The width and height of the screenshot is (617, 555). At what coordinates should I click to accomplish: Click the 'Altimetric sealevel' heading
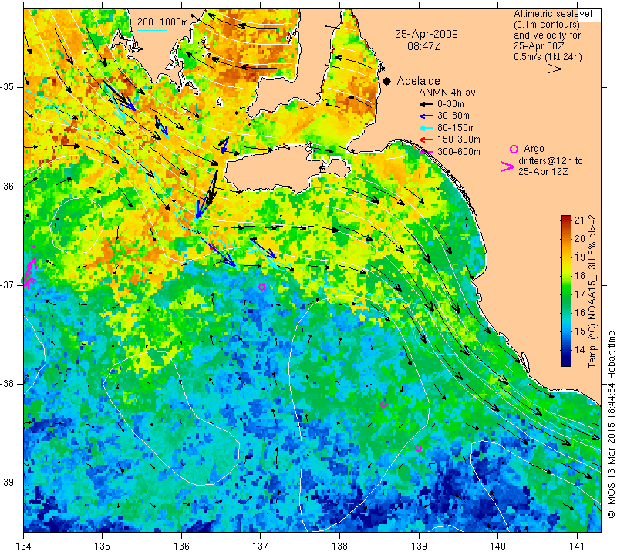click(x=552, y=14)
